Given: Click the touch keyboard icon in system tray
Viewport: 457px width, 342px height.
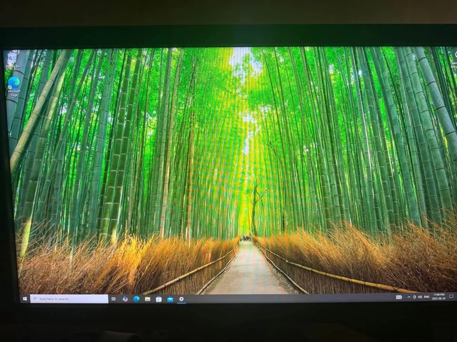Looking at the screenshot, I should click(x=399, y=297).
